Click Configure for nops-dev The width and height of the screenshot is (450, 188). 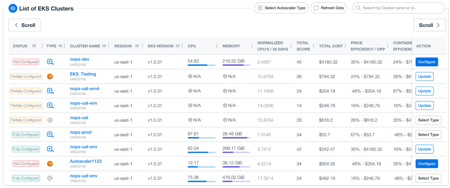click(x=427, y=62)
